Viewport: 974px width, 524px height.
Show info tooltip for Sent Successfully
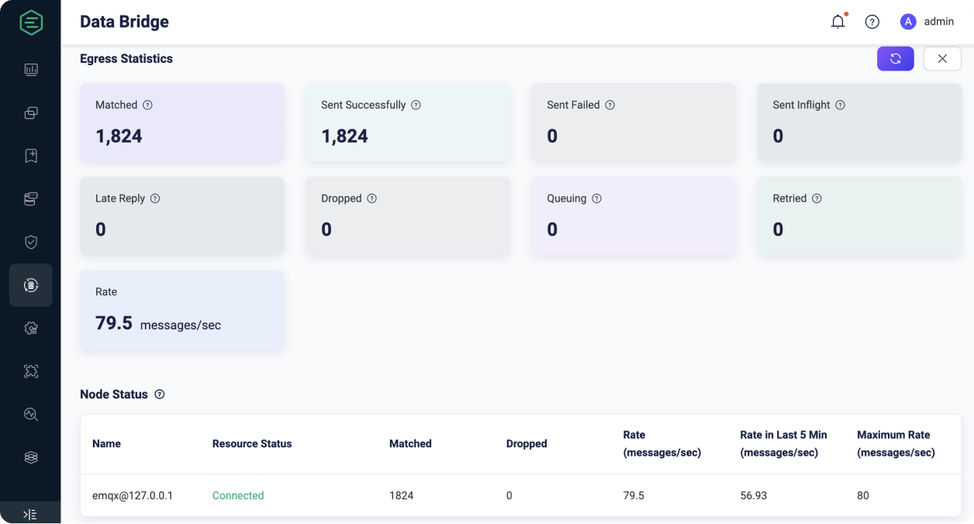pos(416,105)
